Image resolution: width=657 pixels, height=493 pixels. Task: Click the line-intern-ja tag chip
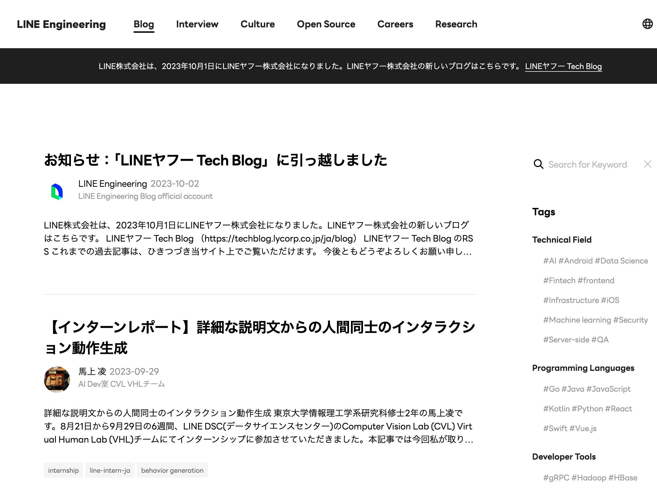[110, 470]
